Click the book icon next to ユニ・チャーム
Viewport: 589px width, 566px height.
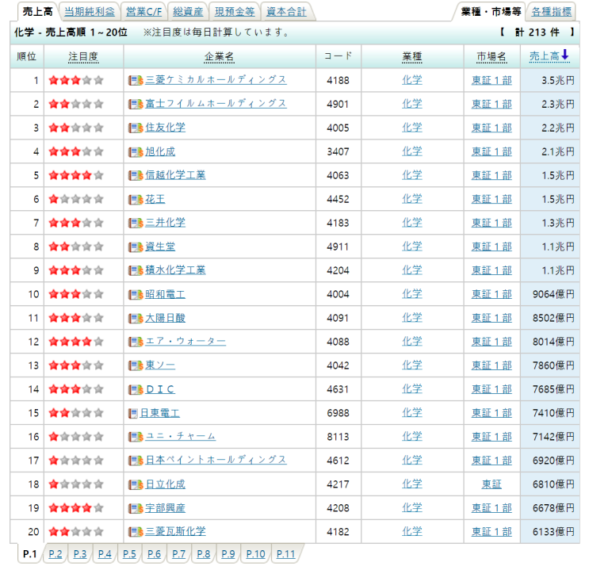[136, 437]
